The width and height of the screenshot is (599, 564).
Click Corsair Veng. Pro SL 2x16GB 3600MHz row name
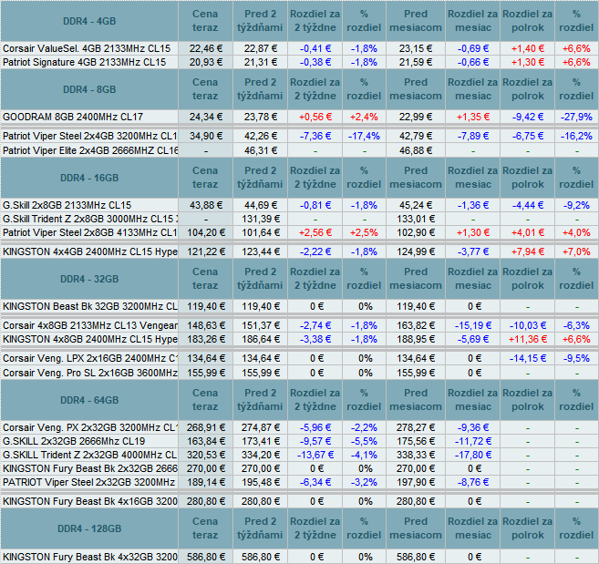[89, 373]
